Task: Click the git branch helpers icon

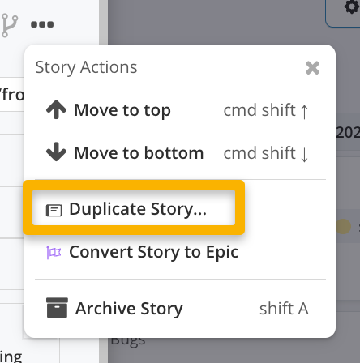Action: click(10, 25)
